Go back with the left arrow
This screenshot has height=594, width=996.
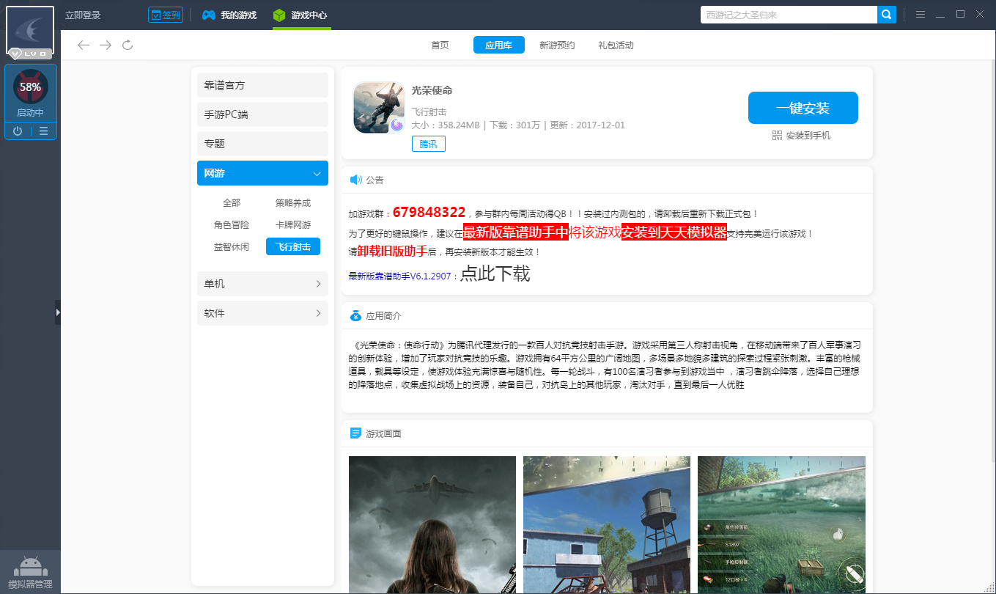tap(84, 45)
